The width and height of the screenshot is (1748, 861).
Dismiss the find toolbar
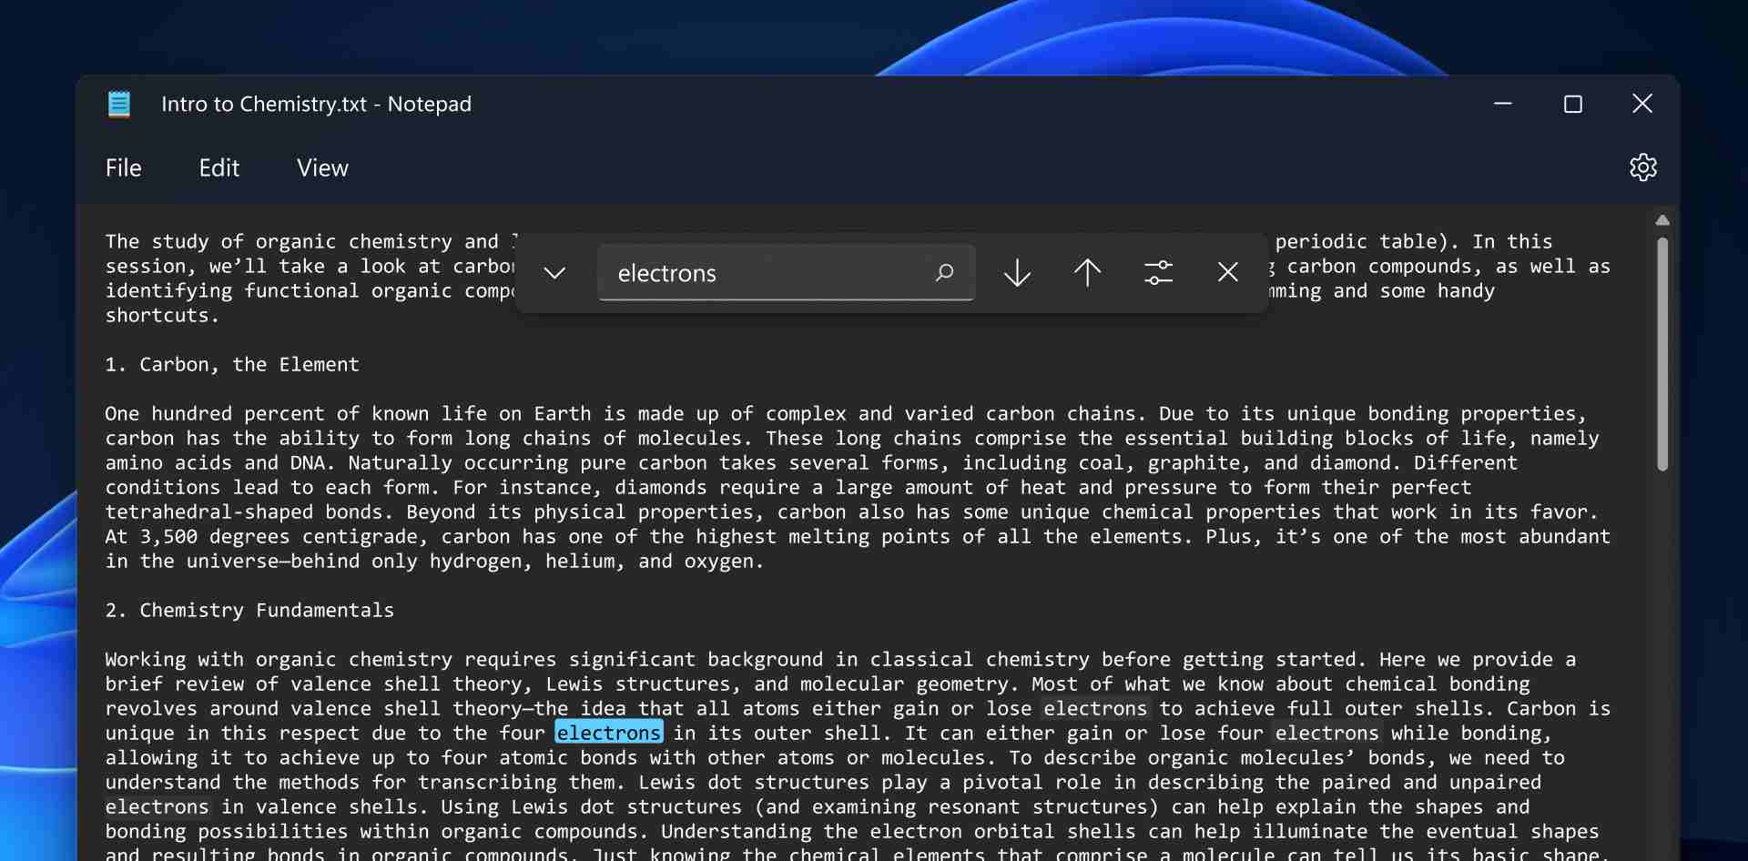pos(1227,272)
